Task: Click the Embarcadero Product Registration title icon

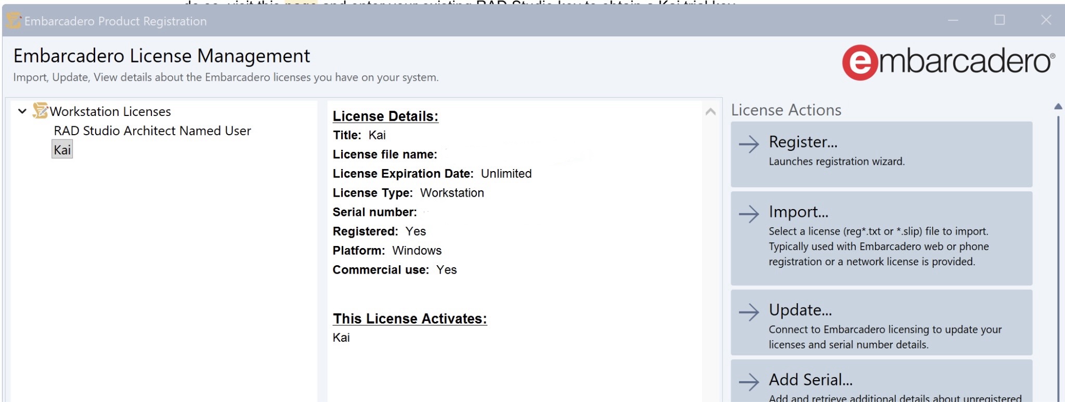Action: [14, 21]
